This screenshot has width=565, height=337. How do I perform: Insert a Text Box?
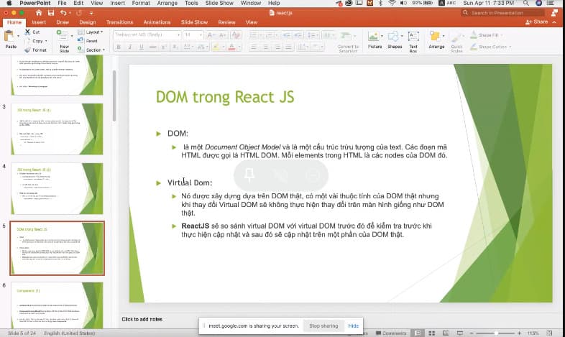pos(413,37)
